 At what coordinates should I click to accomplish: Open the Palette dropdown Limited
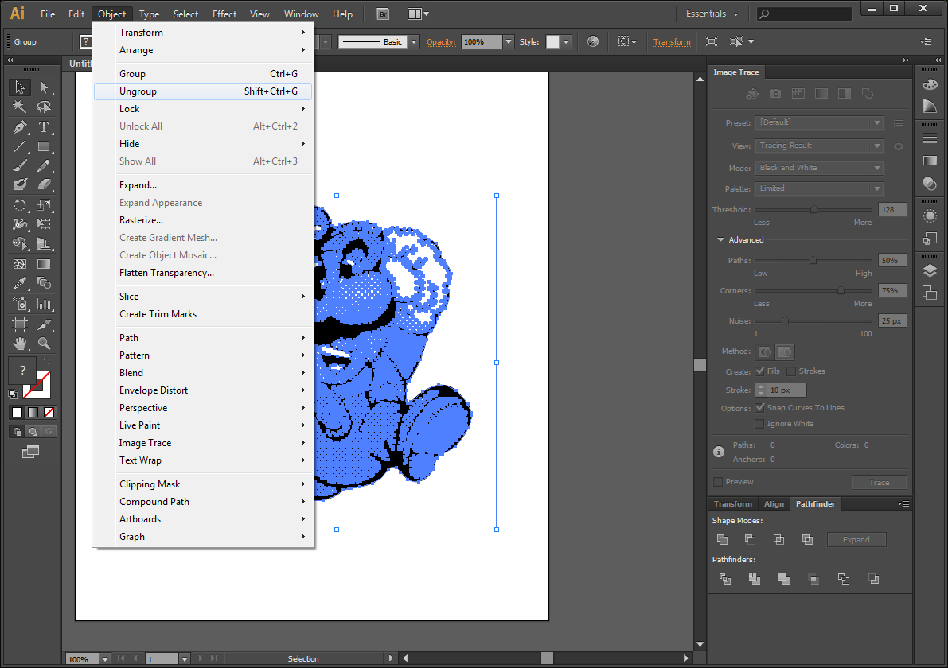click(819, 188)
